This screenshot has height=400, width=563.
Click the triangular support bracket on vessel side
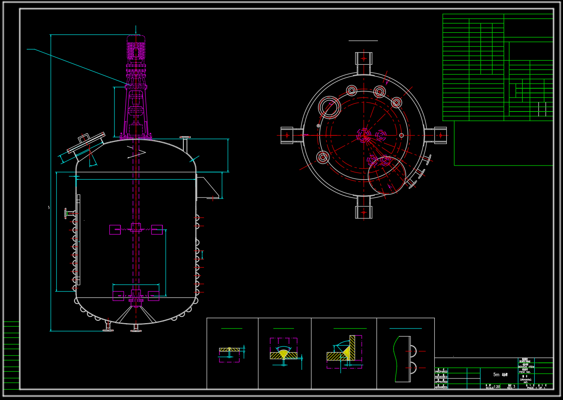pos(208,189)
